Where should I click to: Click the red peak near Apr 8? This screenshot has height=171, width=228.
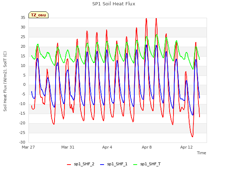click(146, 19)
